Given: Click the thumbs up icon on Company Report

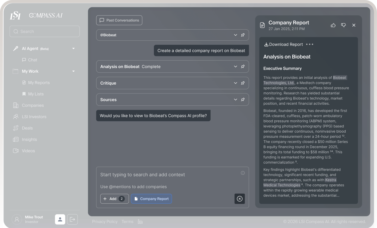Looking at the screenshot, I should tap(333, 25).
